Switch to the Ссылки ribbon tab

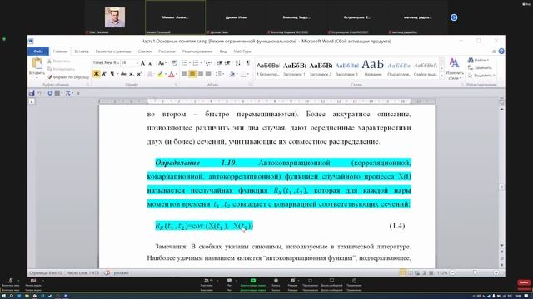[145, 51]
